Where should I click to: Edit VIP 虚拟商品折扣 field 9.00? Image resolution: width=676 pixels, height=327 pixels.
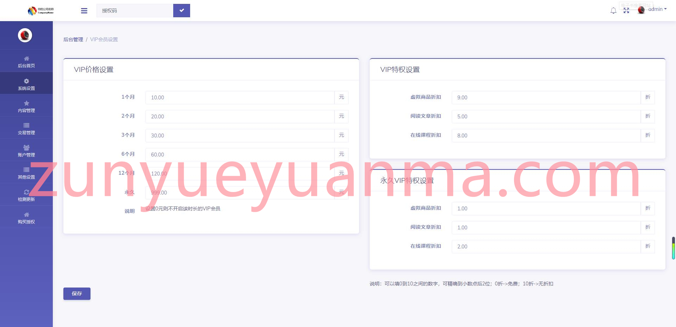tap(546, 98)
